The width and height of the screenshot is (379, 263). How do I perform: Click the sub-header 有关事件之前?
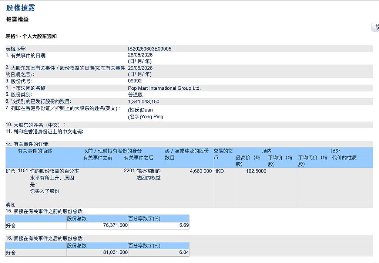(x=98, y=158)
